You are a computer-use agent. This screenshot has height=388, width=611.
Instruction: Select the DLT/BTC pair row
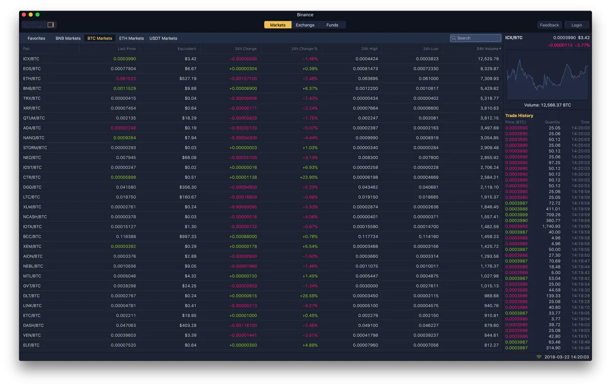pyautogui.click(x=261, y=296)
